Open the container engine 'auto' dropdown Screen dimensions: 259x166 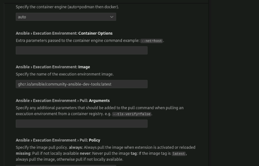(65, 17)
